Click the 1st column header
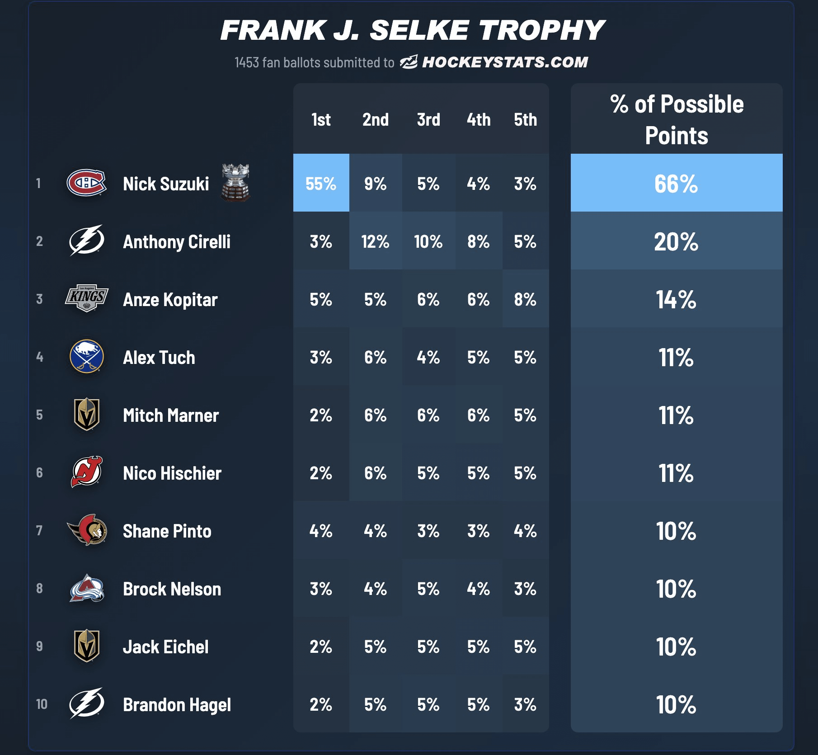818x755 pixels. (321, 120)
